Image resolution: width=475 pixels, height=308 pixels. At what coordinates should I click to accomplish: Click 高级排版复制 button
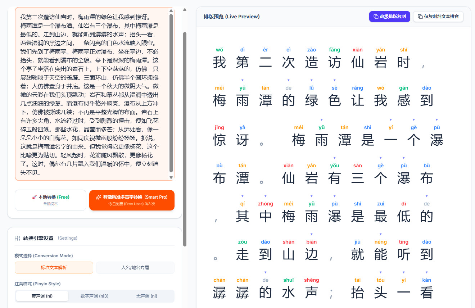coord(390,17)
